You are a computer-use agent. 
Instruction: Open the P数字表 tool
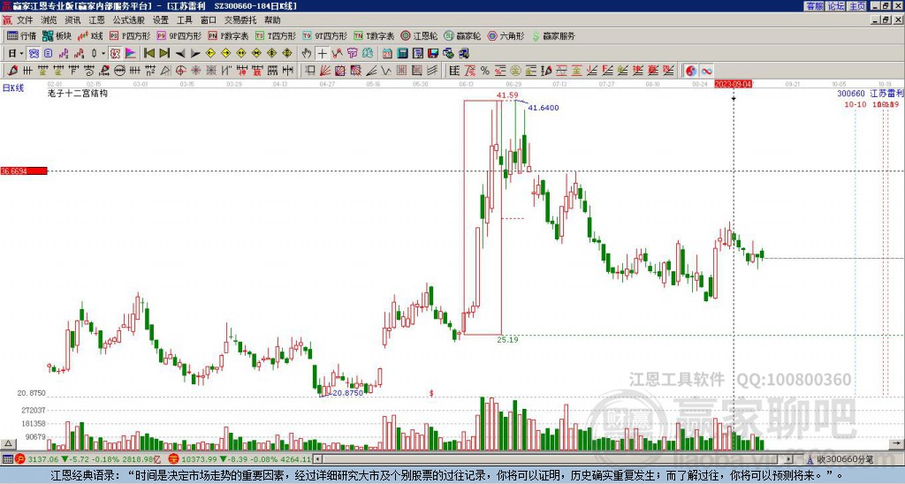228,35
